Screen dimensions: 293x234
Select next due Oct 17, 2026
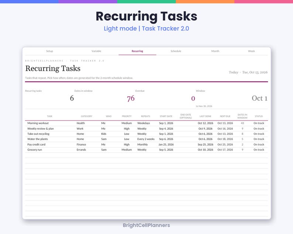tap(225, 150)
